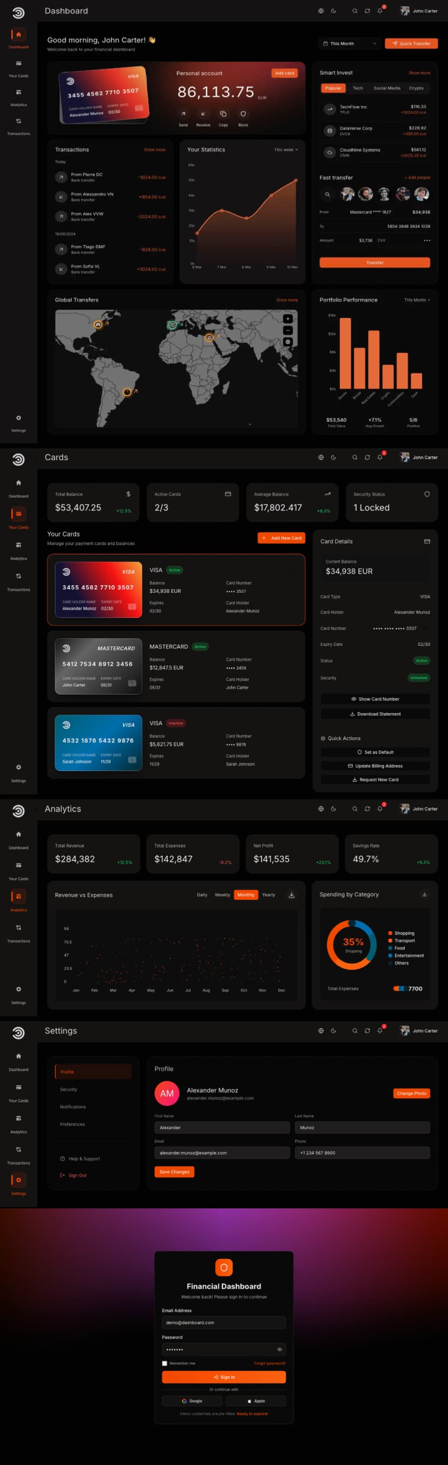Click the Add New Card button
448x1465 pixels.
coord(281,538)
